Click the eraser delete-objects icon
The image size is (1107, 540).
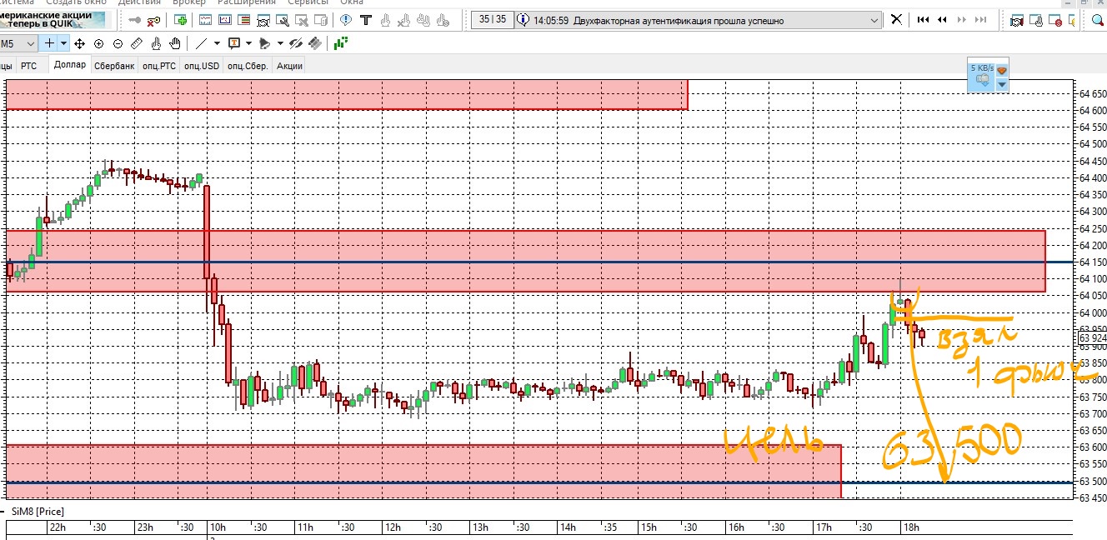tap(315, 43)
